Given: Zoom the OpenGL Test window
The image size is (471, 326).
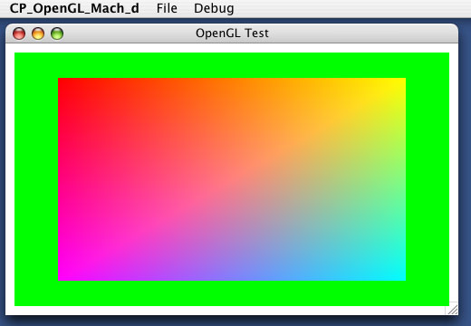Looking at the screenshot, I should point(57,34).
